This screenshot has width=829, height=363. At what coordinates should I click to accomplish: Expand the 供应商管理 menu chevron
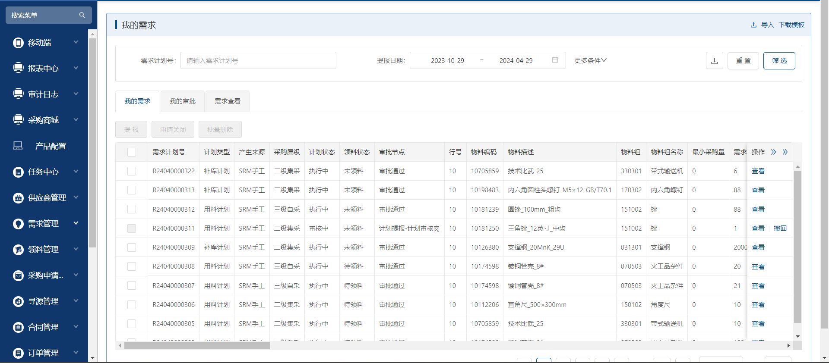pos(76,197)
